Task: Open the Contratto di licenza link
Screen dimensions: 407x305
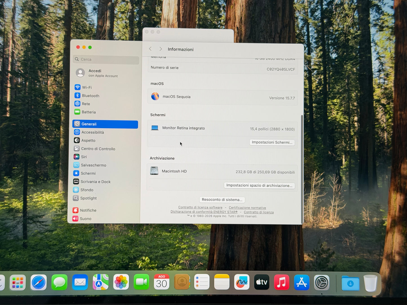Action: click(x=259, y=212)
